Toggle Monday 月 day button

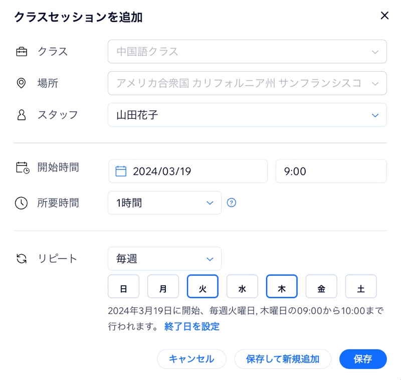pyautogui.click(x=163, y=286)
